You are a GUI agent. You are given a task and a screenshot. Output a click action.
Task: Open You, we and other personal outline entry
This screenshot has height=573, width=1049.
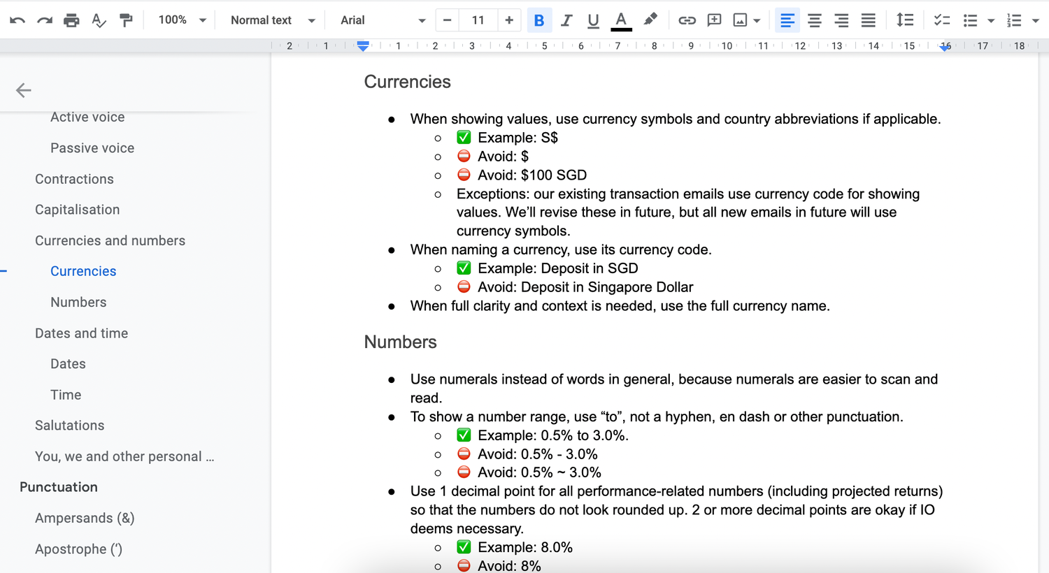(x=124, y=456)
